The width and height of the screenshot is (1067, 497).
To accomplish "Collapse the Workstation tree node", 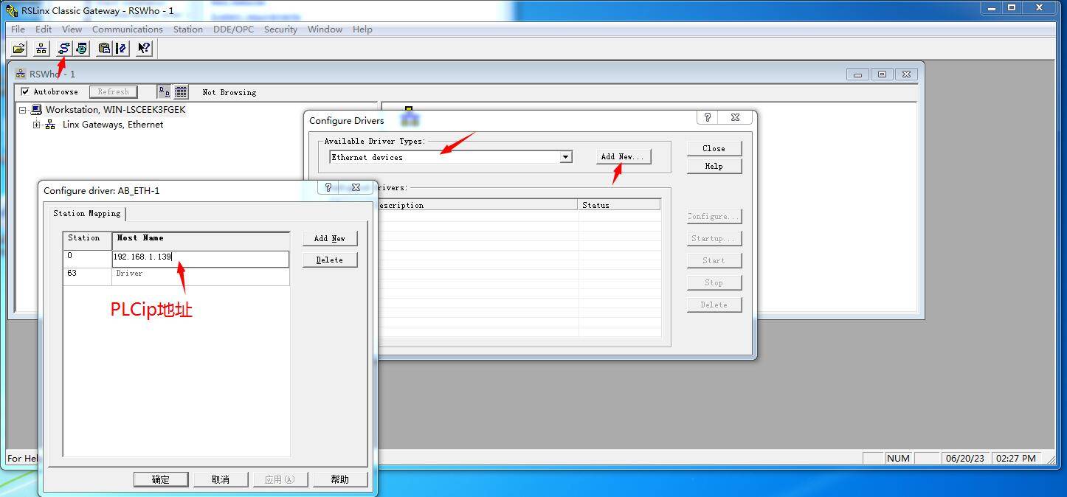I will pyautogui.click(x=23, y=110).
